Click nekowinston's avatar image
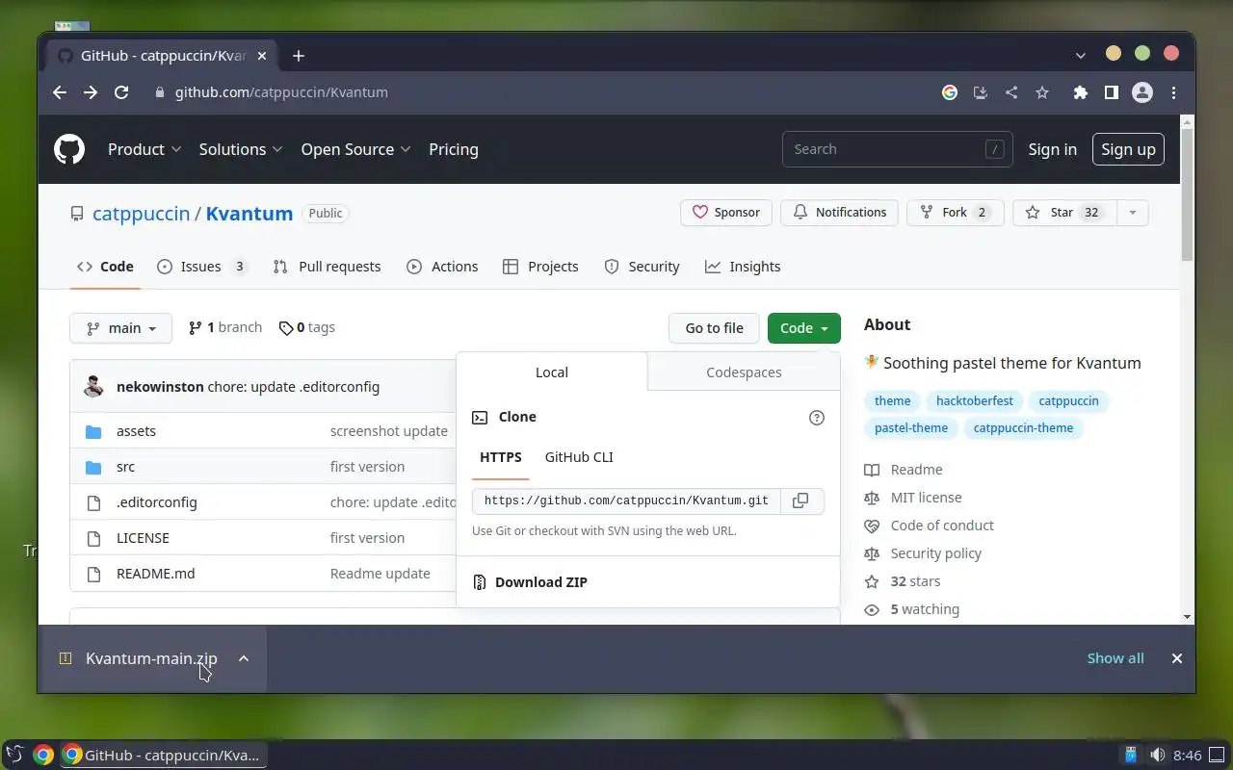The width and height of the screenshot is (1233, 770). (93, 386)
